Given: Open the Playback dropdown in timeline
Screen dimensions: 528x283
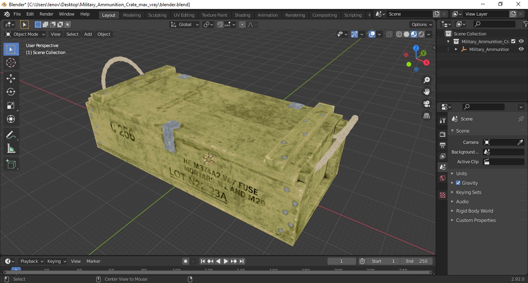Looking at the screenshot, I should (x=31, y=261).
